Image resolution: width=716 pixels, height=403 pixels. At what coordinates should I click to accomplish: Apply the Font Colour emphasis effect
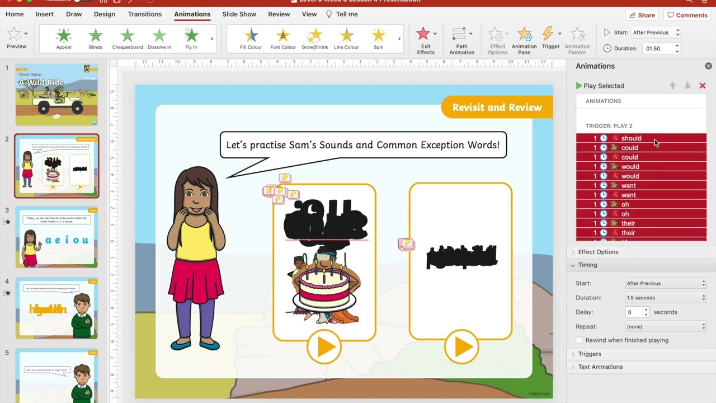(283, 39)
